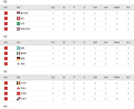Click the Germany flag icon
Screen dimensions: 134x109
(x=18, y=59)
